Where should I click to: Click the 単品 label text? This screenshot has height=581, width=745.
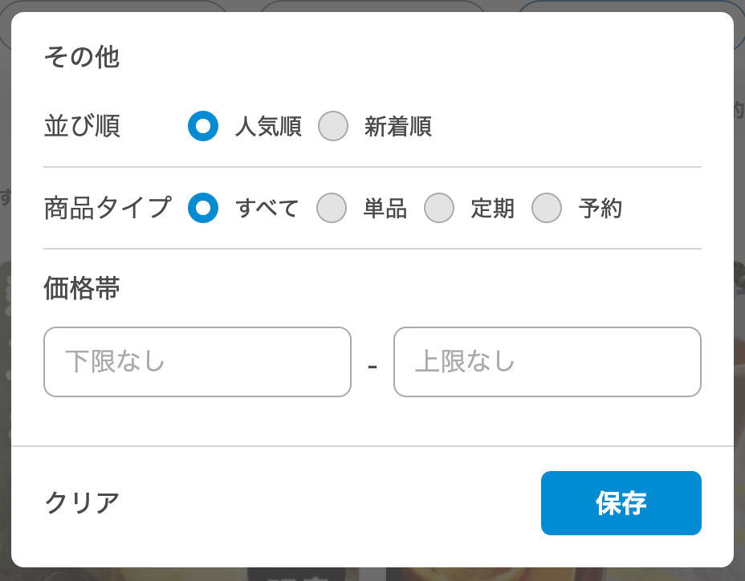pyautogui.click(x=385, y=209)
